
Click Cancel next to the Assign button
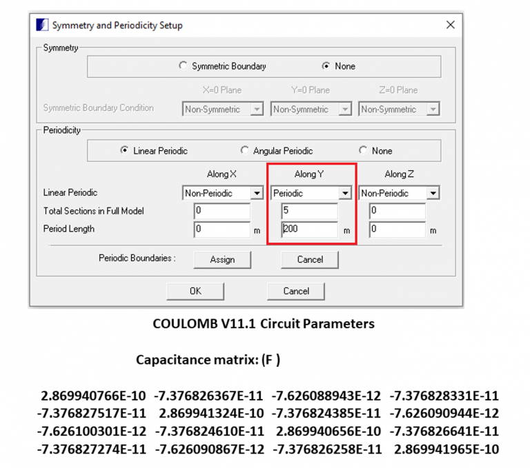point(310,259)
